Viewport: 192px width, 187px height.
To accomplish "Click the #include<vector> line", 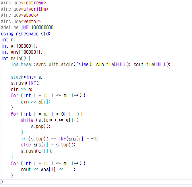I will pos(21,21).
